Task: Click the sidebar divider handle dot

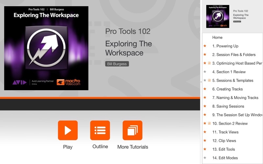Action: [x=201, y=82]
